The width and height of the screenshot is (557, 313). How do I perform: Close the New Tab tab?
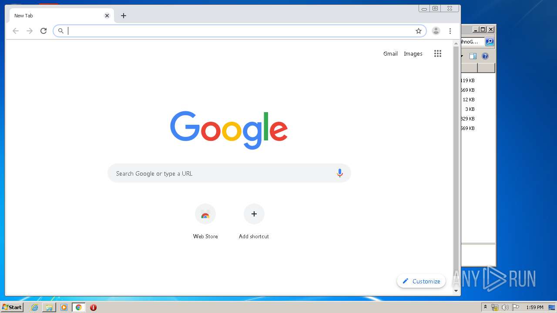[x=107, y=16]
